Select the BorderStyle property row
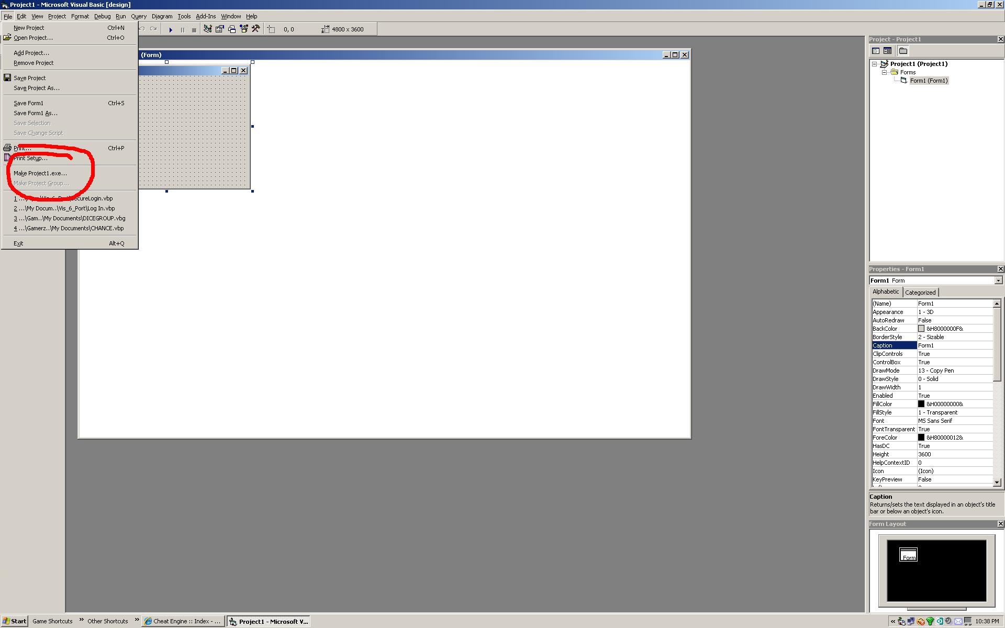This screenshot has width=1005, height=628. coord(932,337)
